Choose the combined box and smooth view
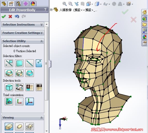Screen dimensions: 148x133 (30, 127)
